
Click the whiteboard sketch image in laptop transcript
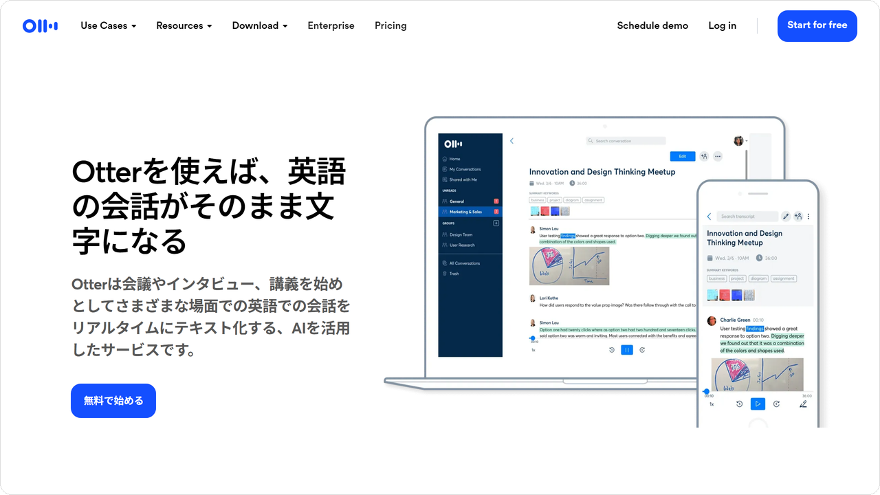pyautogui.click(x=569, y=265)
